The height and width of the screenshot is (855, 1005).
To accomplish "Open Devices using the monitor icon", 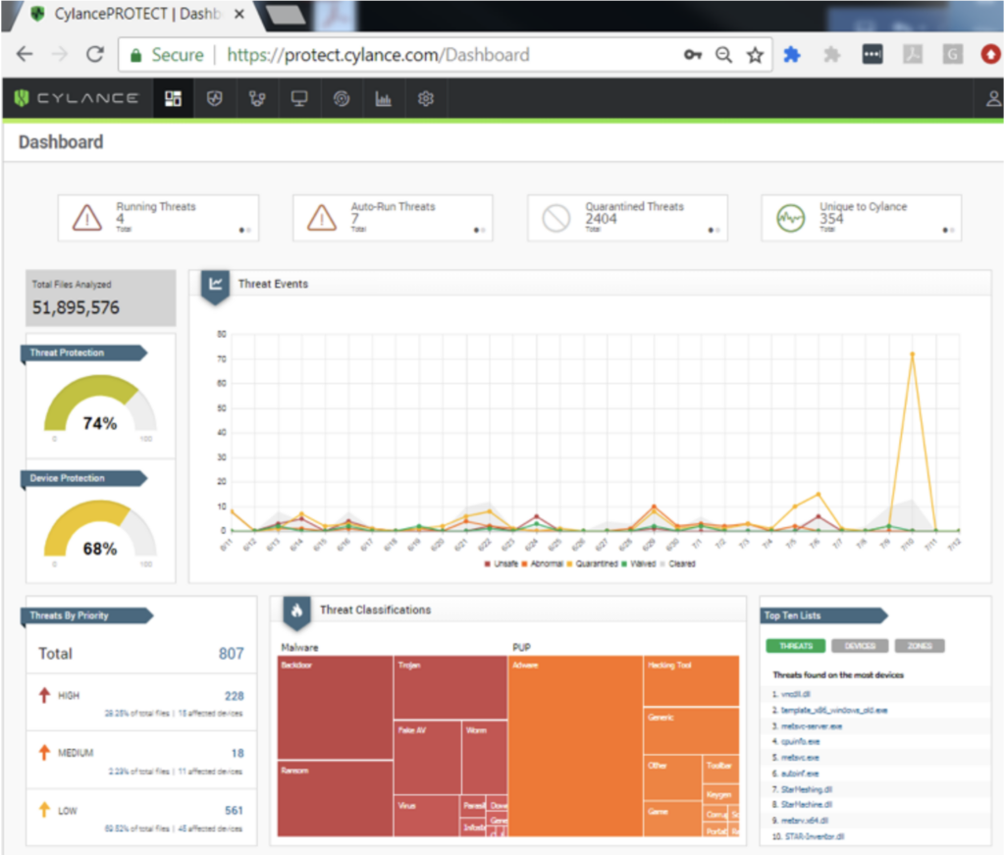I will 299,98.
